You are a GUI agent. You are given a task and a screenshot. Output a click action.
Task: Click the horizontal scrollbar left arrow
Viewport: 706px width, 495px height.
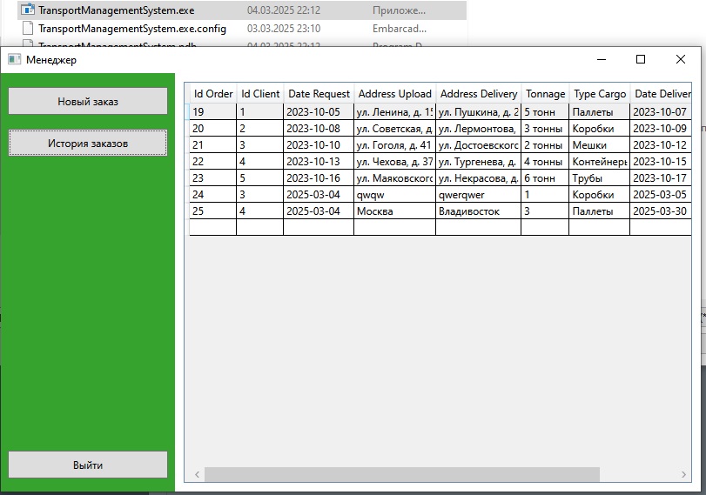(197, 474)
